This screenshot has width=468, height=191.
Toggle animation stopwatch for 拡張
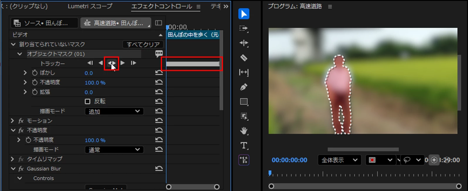(35, 92)
